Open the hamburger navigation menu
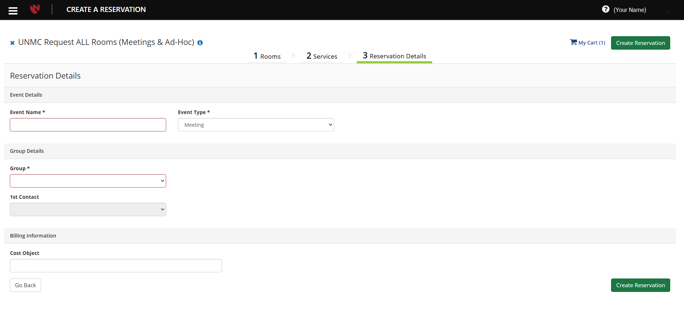This screenshot has width=684, height=310. pyautogui.click(x=13, y=11)
